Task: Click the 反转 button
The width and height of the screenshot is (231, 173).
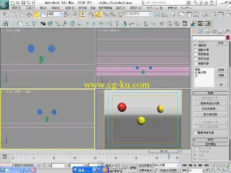Action: click(x=221, y=43)
